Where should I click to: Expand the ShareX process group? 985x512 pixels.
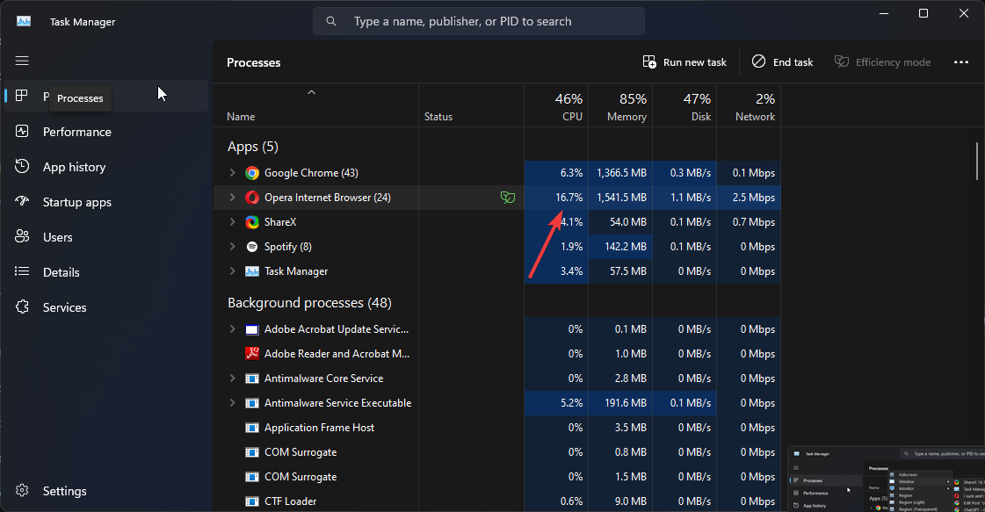coord(233,222)
